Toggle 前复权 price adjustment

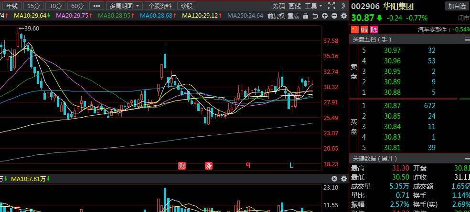click(x=276, y=16)
